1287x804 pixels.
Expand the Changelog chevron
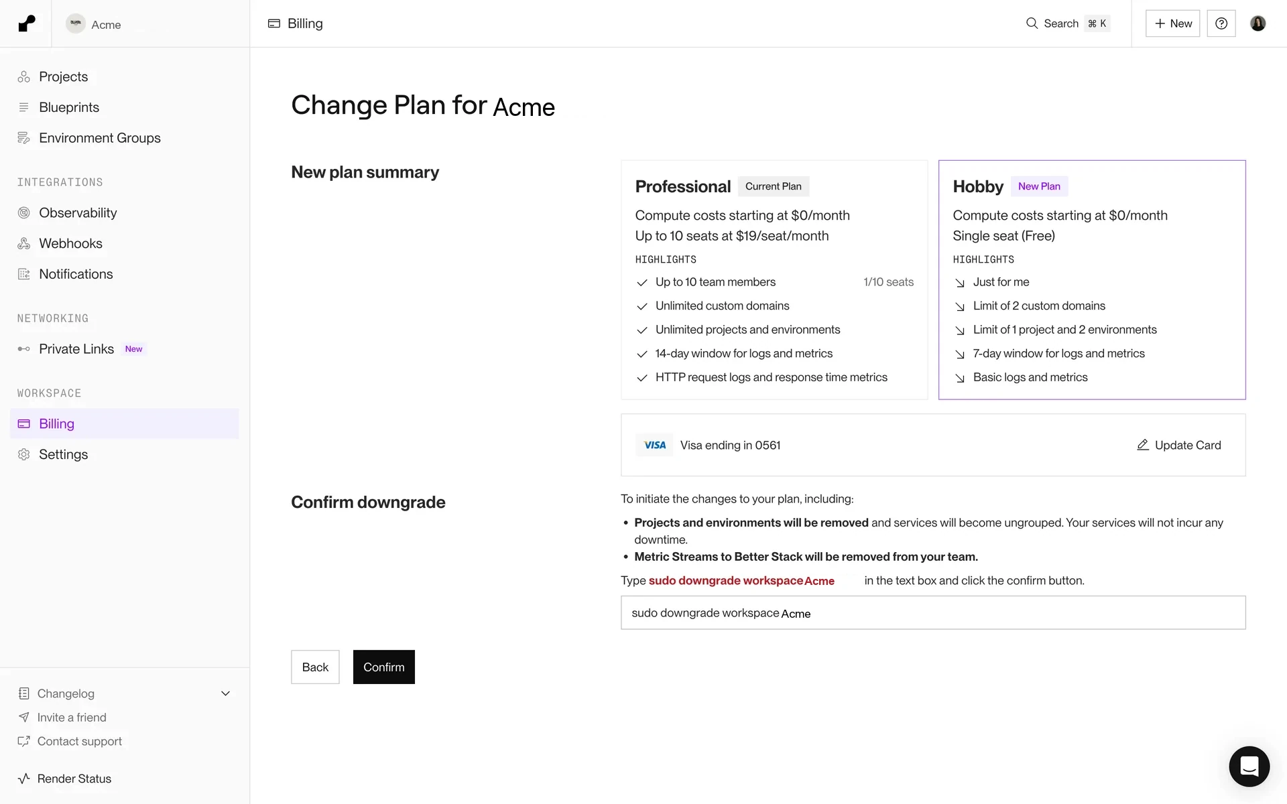(x=226, y=693)
